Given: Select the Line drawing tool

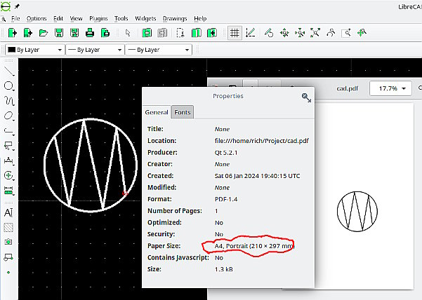Looking at the screenshot, I should point(9,71).
